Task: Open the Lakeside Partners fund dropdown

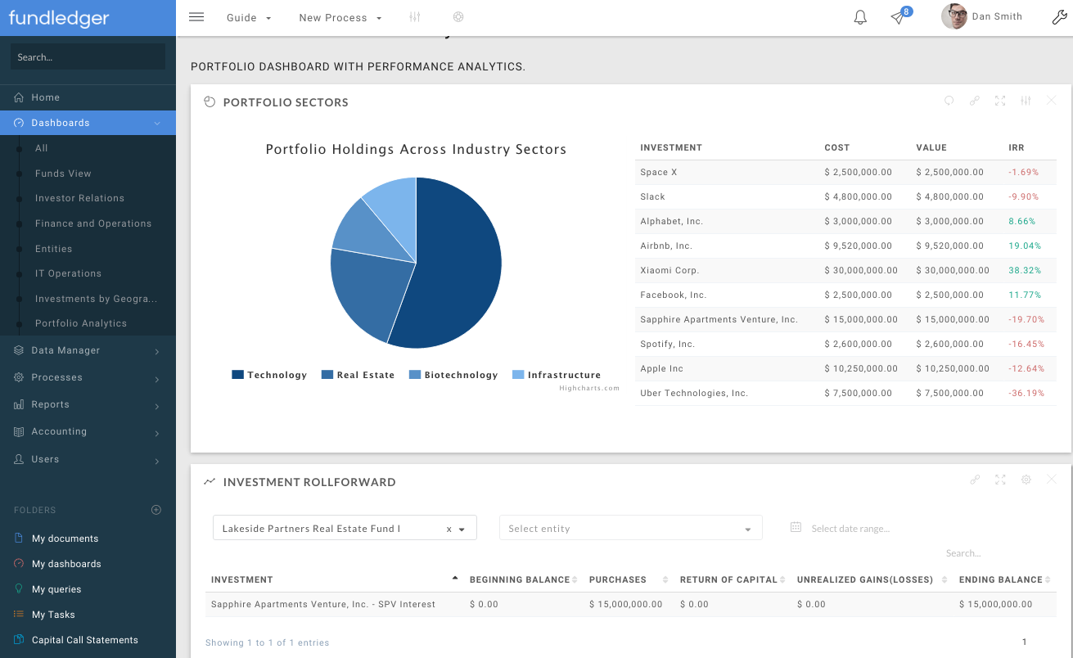Action: pos(345,528)
